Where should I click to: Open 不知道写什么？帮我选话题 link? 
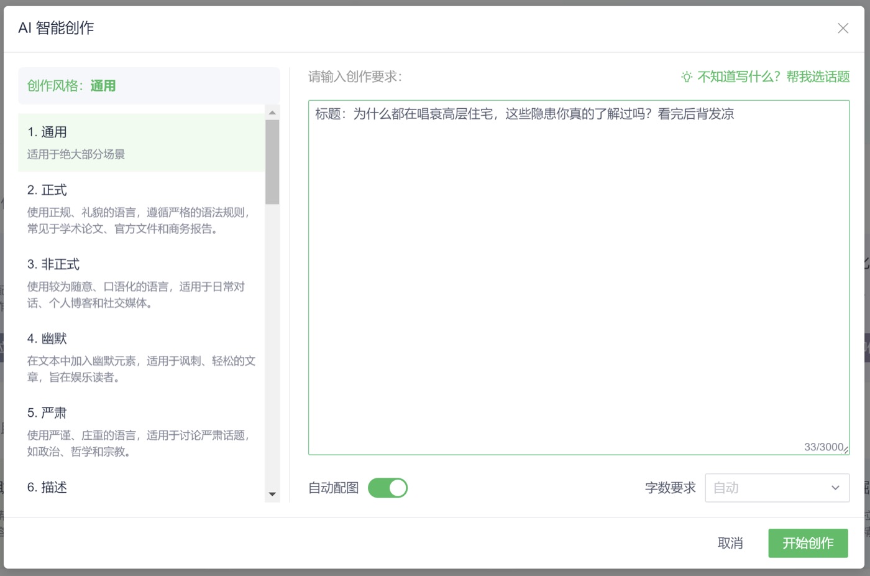point(774,77)
